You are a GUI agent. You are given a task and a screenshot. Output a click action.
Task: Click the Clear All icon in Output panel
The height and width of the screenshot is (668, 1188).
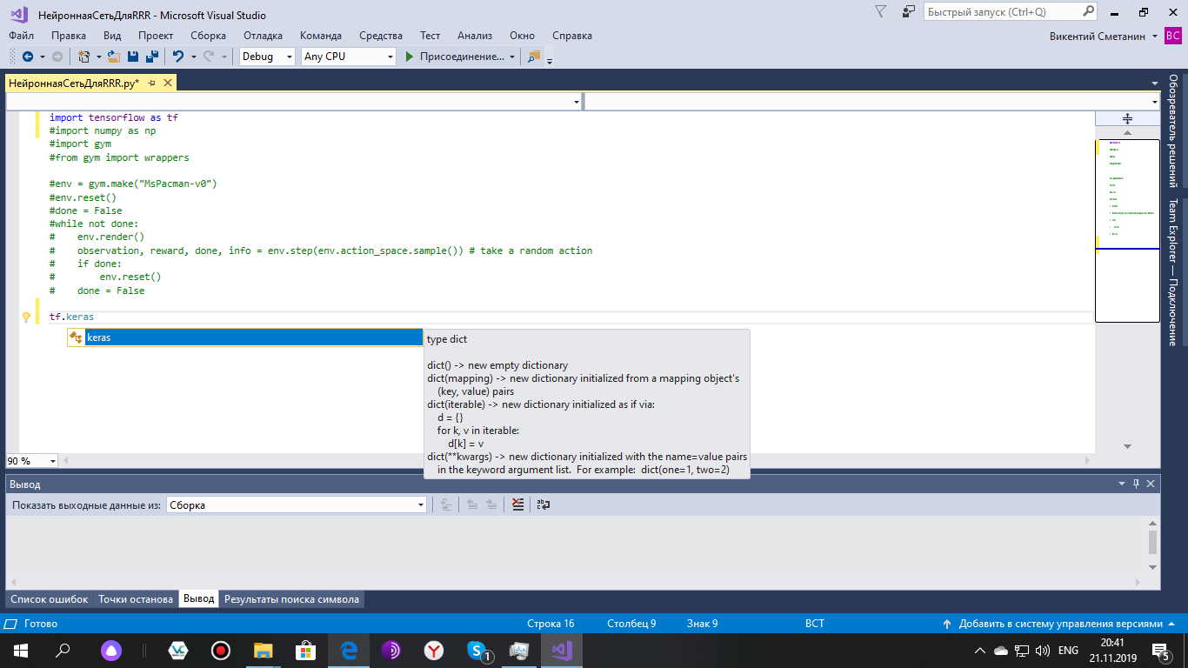518,504
